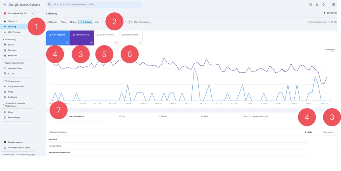
Task: Click the purple Impressionen insgesamt card
Action: point(82,38)
